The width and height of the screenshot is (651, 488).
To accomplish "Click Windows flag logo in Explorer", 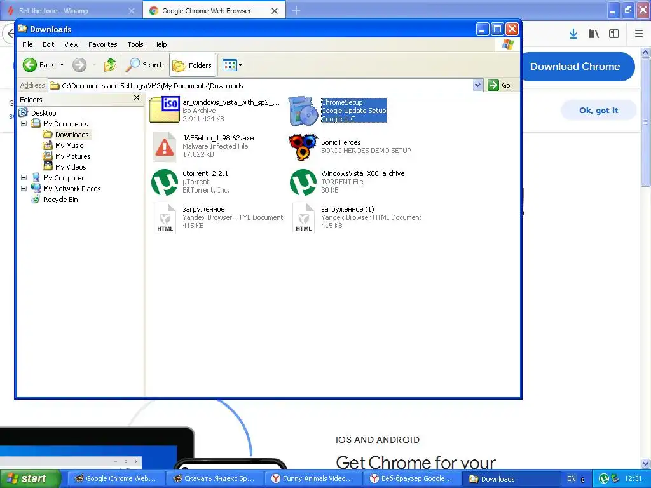I will (508, 44).
